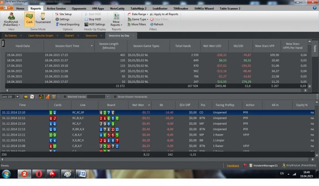Click the orange bar chart icon
This screenshot has width=319, height=186.
47,97
